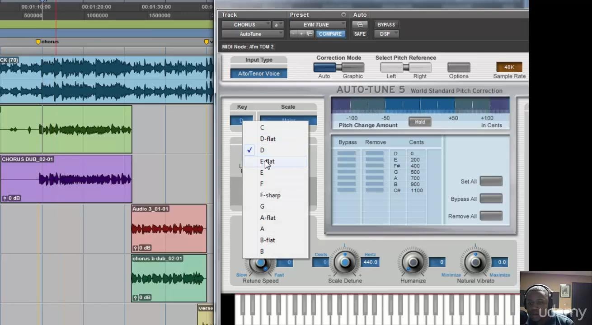Select the chorus b dub_02-01 green clip
The image size is (592, 325).
[x=169, y=278]
